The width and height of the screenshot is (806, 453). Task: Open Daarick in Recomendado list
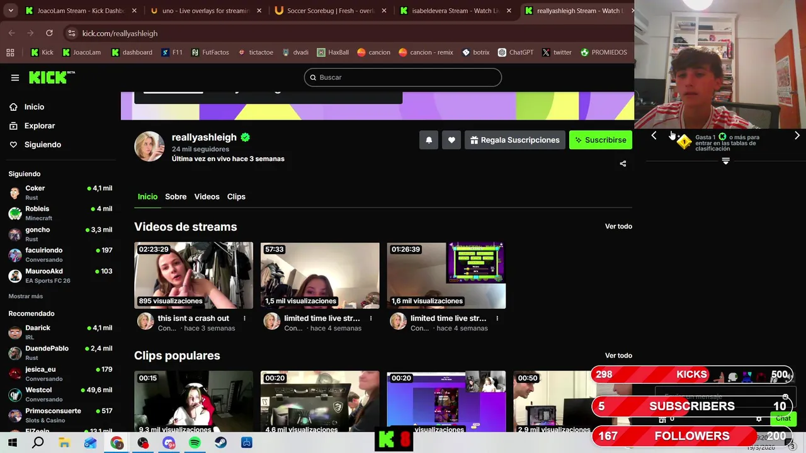point(60,332)
